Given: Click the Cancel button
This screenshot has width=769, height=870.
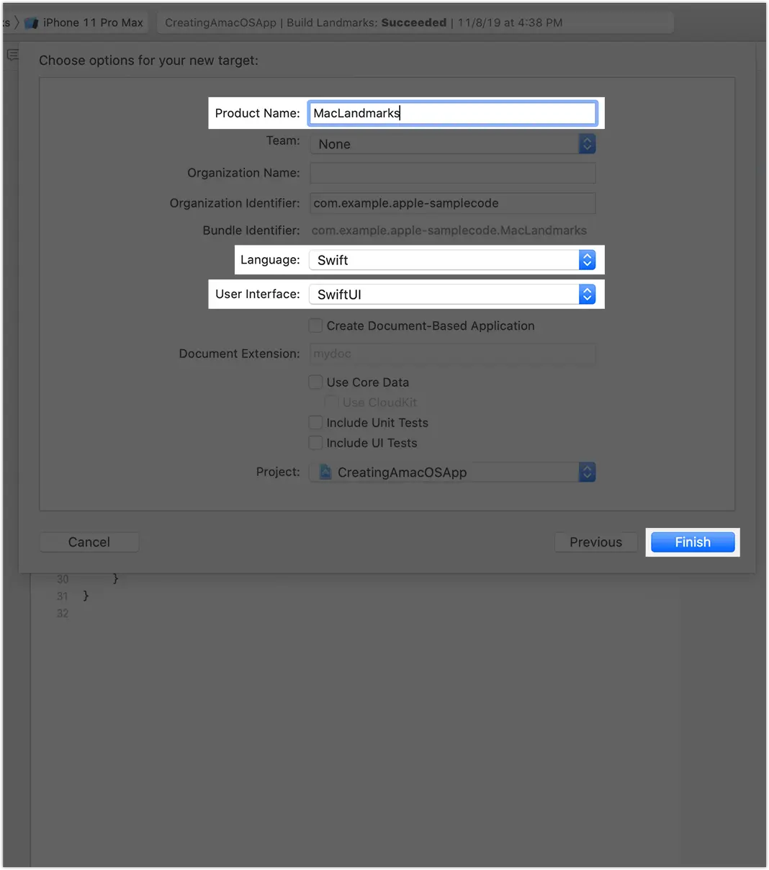Looking at the screenshot, I should coord(89,542).
